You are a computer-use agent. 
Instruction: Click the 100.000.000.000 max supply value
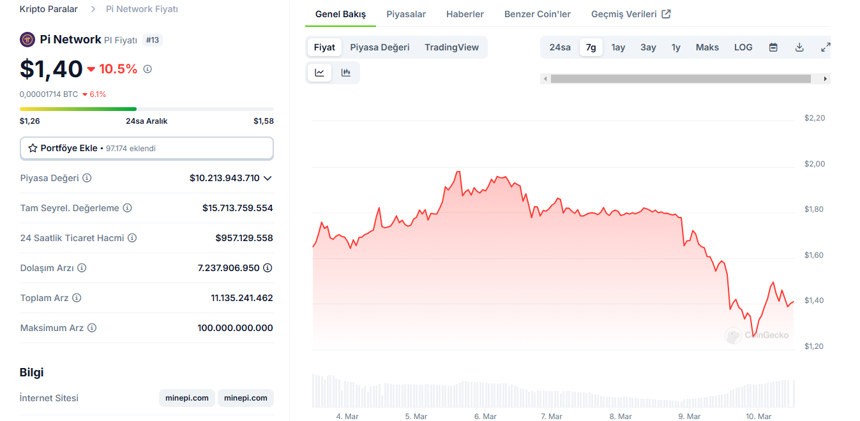(235, 328)
